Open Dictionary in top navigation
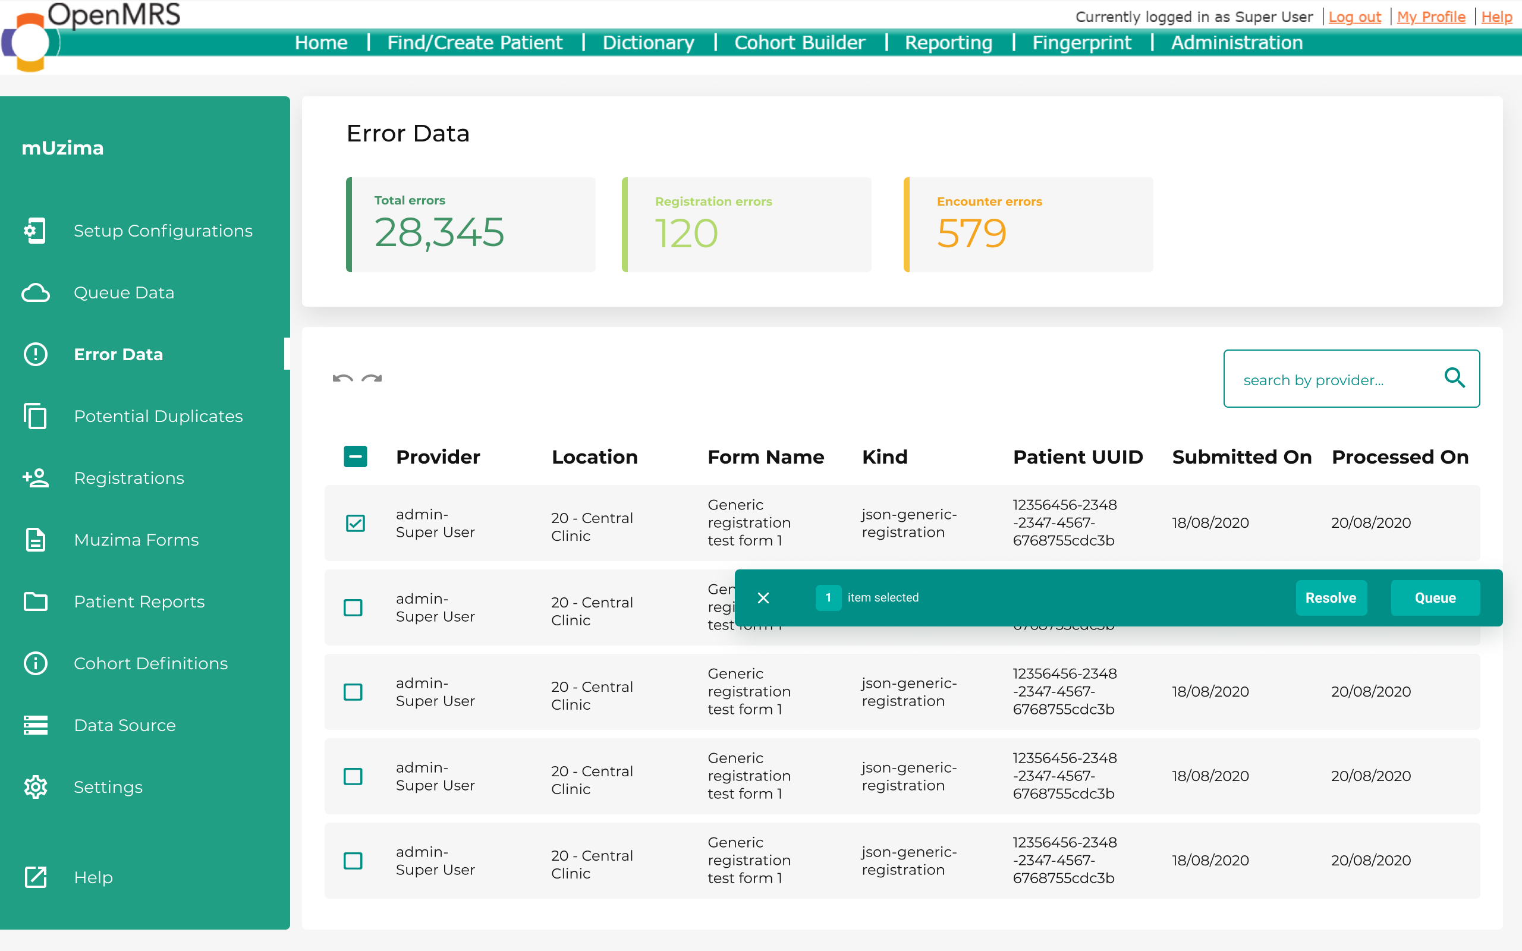This screenshot has height=951, width=1522. pyautogui.click(x=648, y=42)
